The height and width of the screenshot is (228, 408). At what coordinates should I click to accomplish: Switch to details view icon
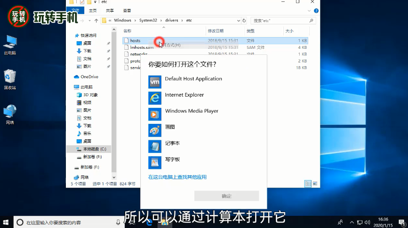pyautogui.click(x=308, y=183)
